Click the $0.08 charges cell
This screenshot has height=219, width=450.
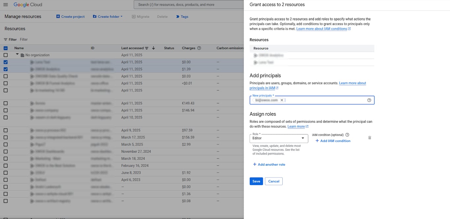186,201
